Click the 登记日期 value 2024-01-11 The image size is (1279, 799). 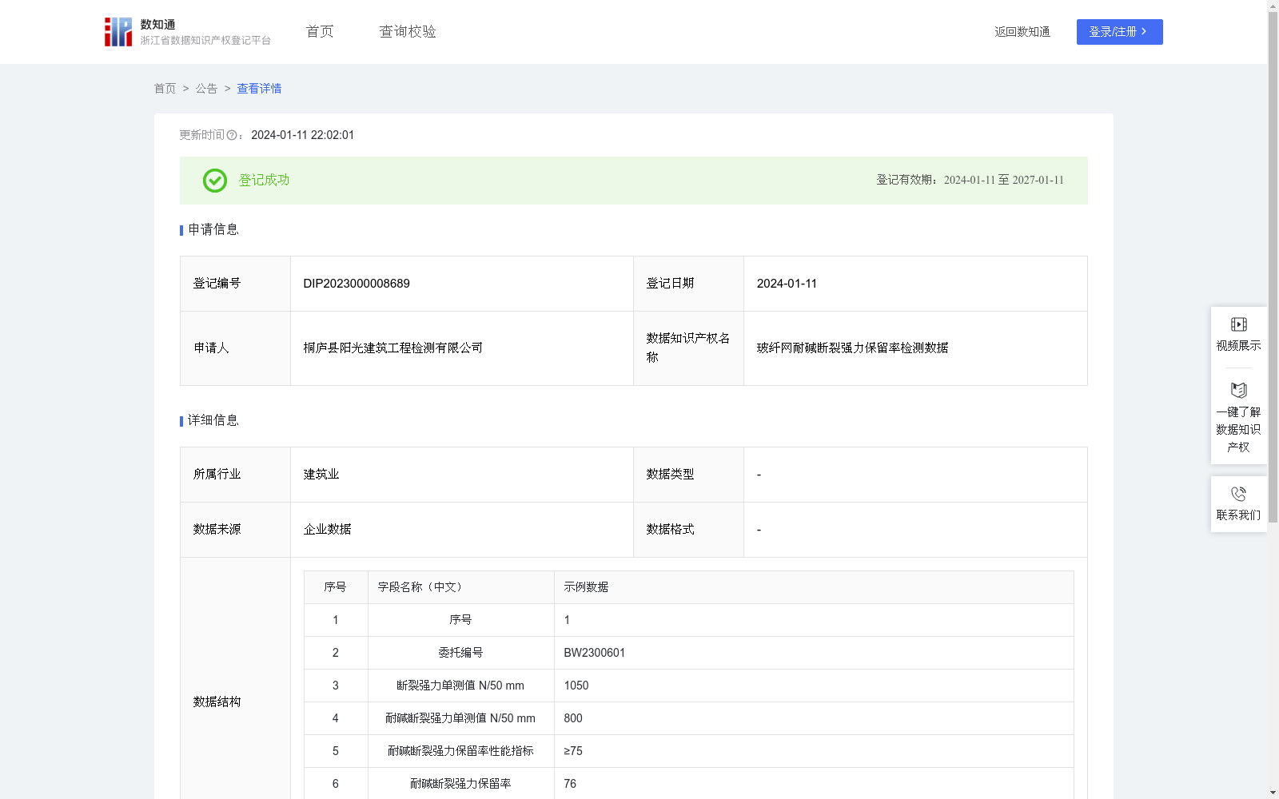[x=787, y=284]
